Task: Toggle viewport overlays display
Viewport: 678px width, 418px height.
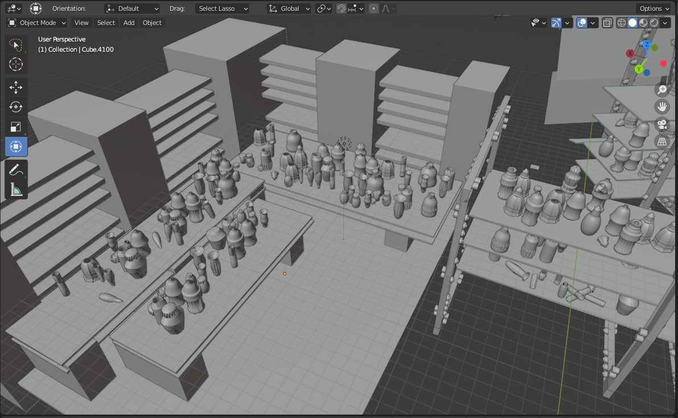Action: [582, 23]
